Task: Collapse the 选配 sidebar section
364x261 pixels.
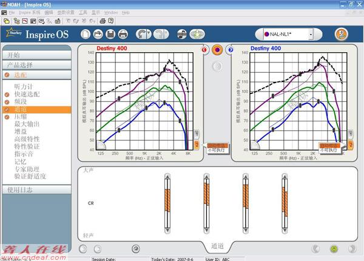Action: coord(36,75)
